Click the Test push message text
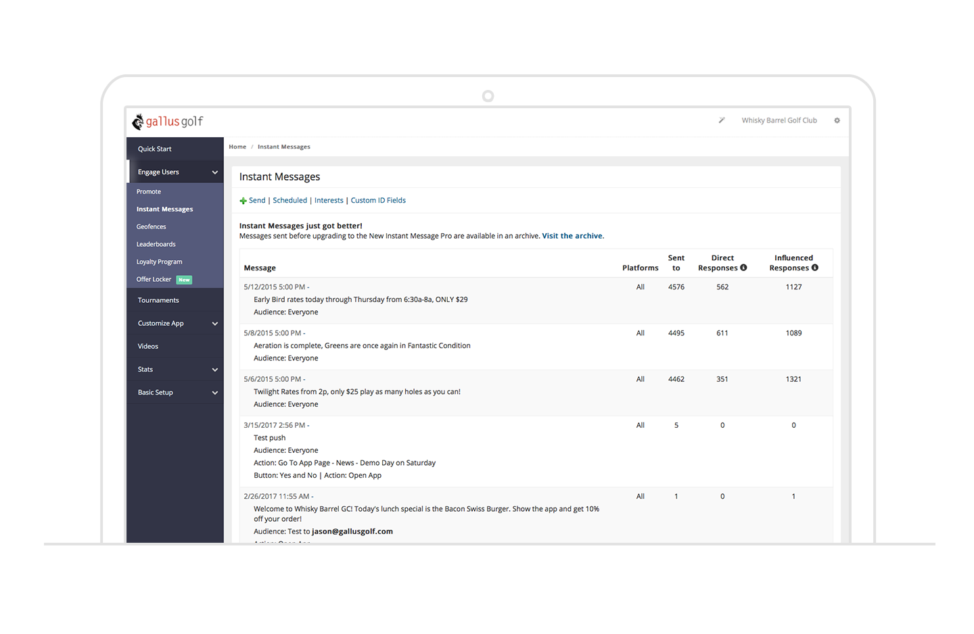 tap(269, 438)
